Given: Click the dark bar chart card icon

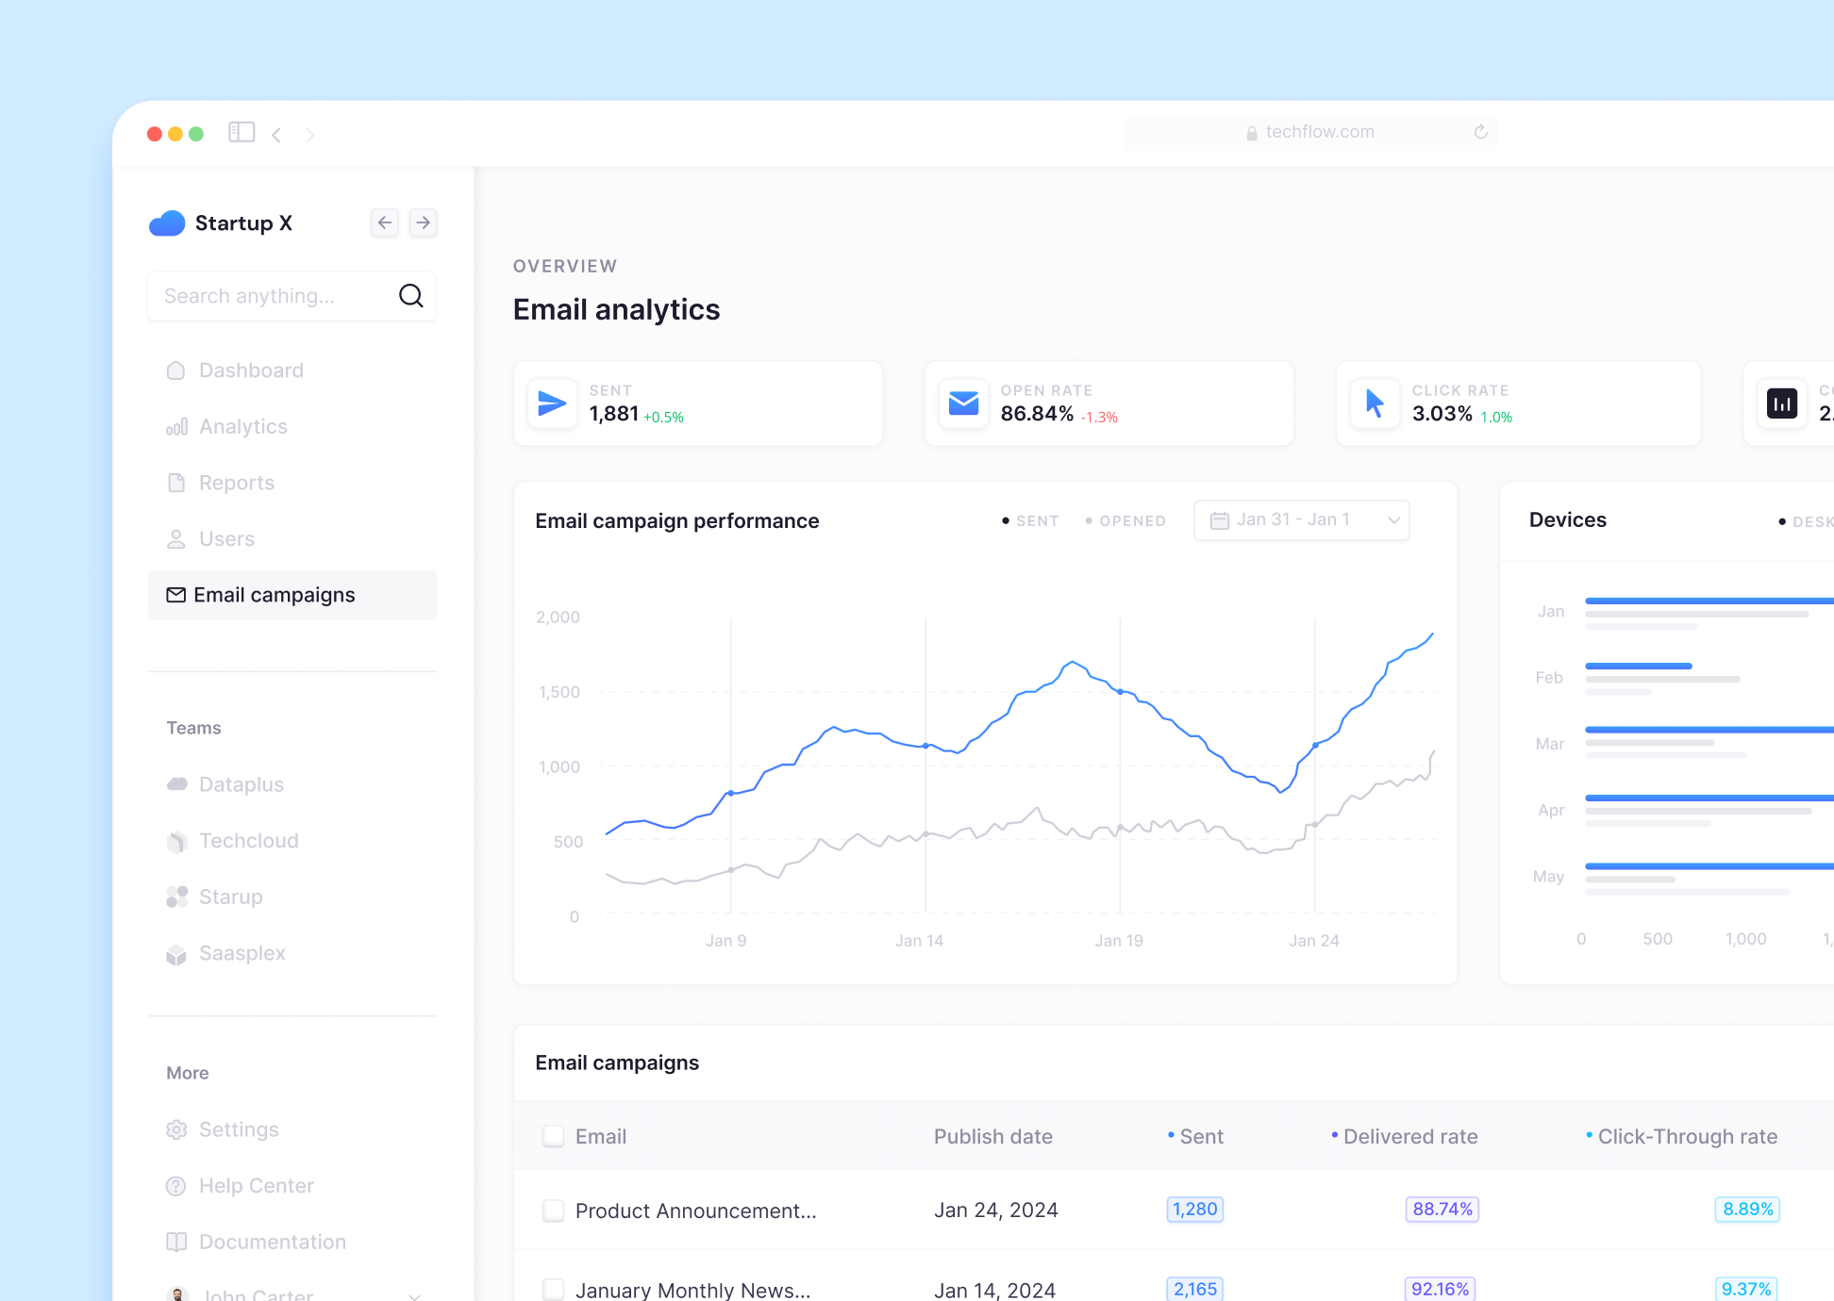Looking at the screenshot, I should pyautogui.click(x=1782, y=403).
